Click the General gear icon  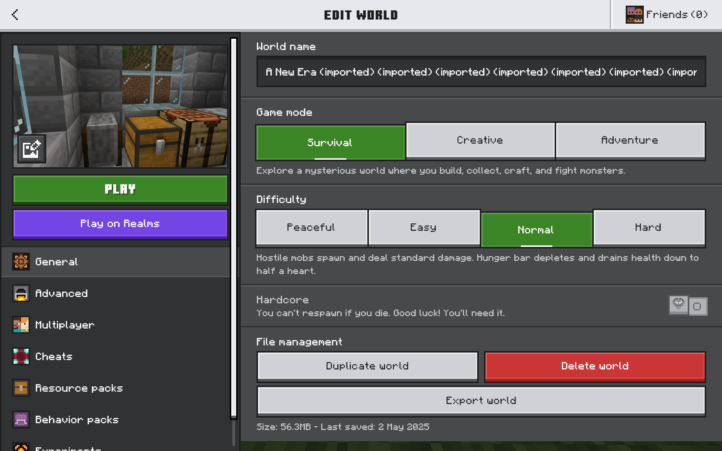point(21,262)
